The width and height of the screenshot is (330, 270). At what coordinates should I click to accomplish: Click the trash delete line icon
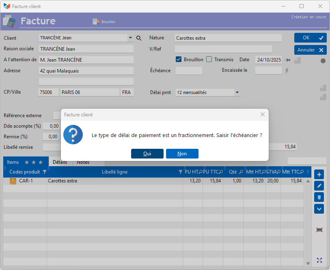point(319,197)
